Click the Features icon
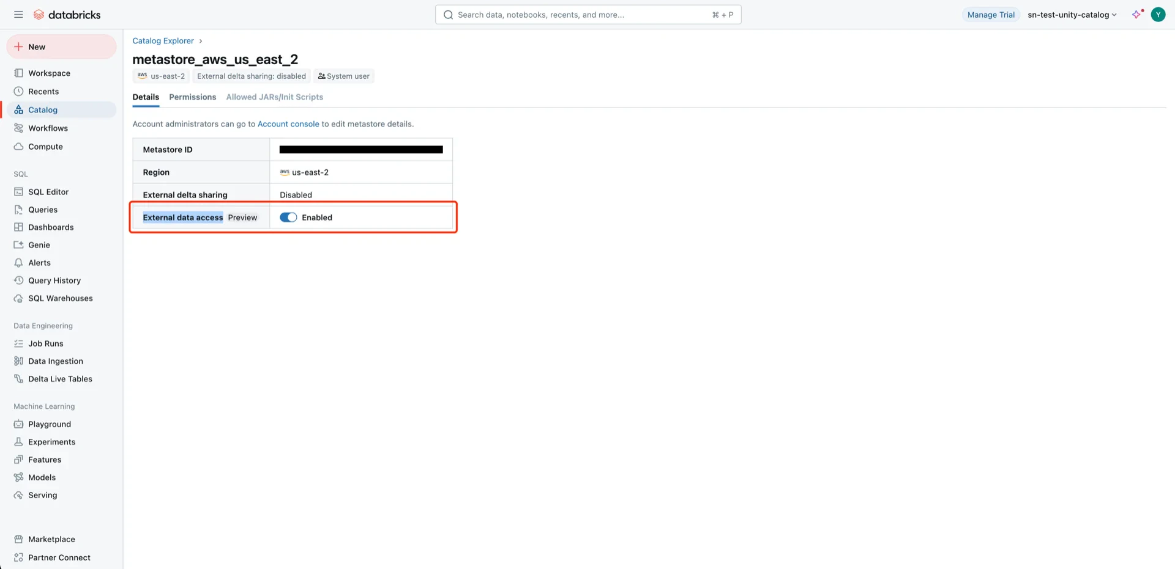This screenshot has width=1175, height=569. point(18,459)
